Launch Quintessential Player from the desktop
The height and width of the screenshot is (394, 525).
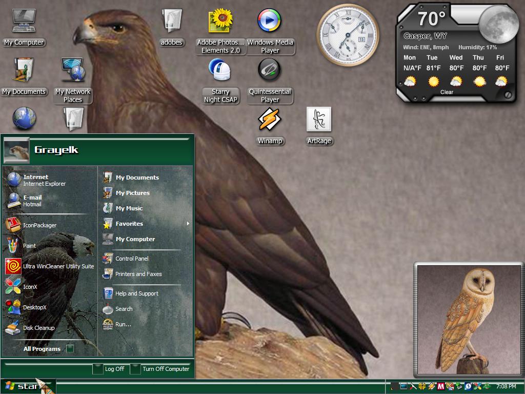point(270,81)
